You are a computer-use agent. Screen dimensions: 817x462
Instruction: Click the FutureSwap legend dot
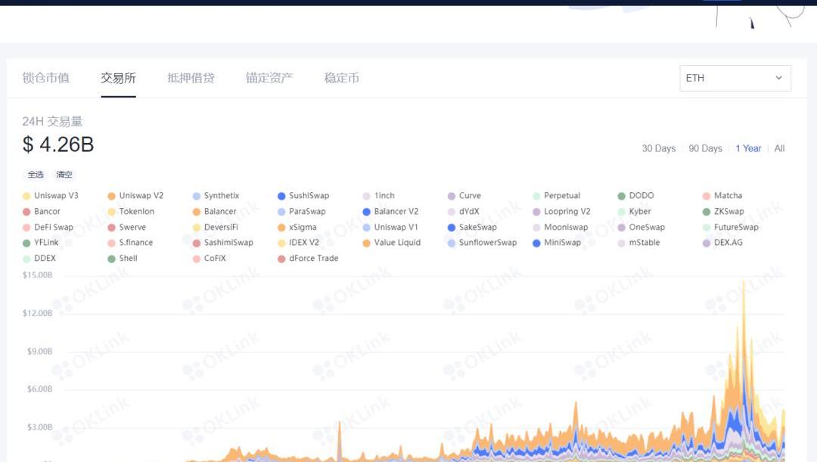pyautogui.click(x=707, y=228)
